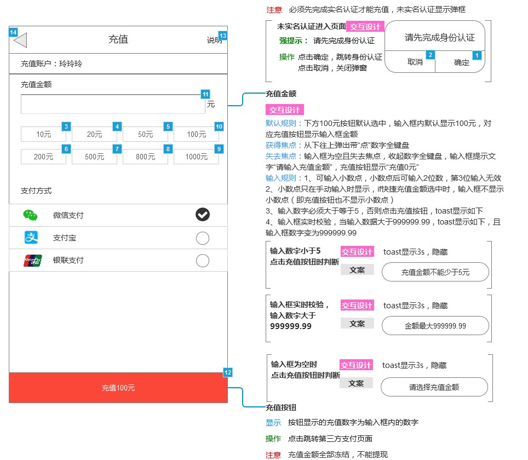Click annotation marker number 11
This screenshot has width=528, height=460.
pos(205,94)
